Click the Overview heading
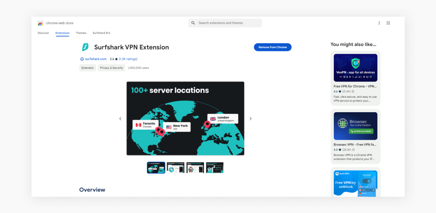This screenshot has height=213, width=436. tap(92, 190)
